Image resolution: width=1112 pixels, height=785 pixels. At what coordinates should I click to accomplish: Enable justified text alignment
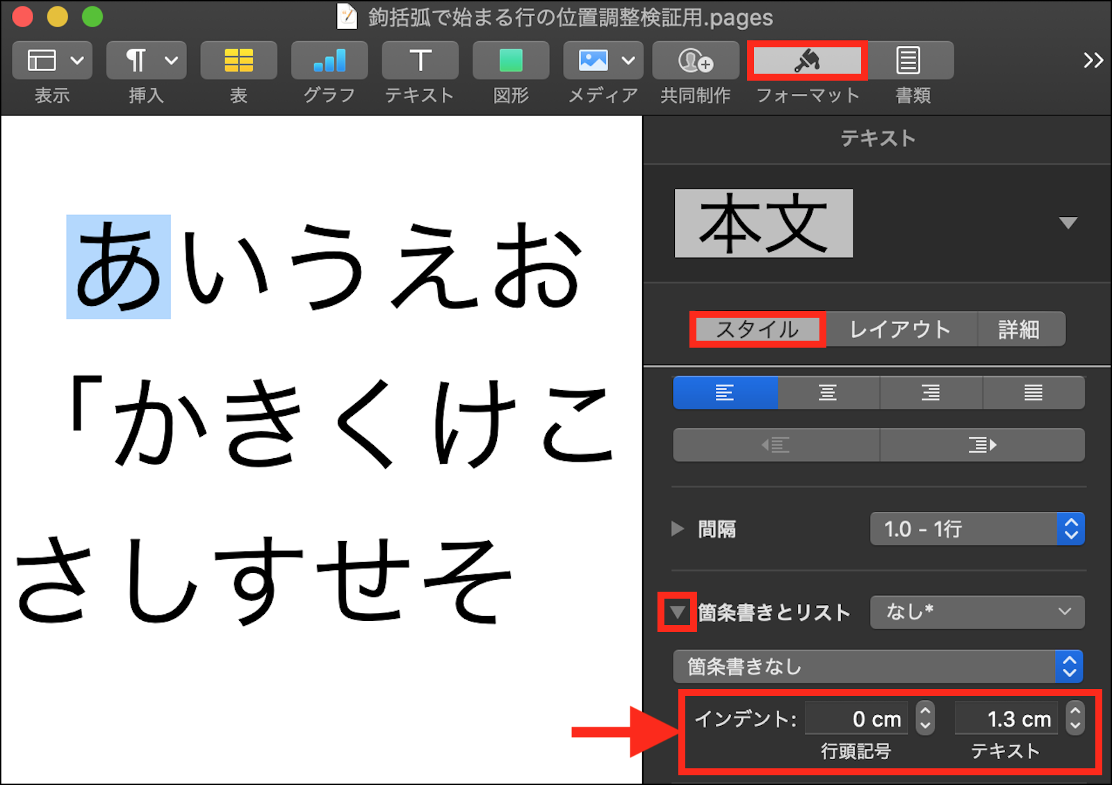click(1033, 392)
